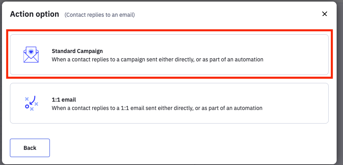Go back with the Back button

point(30,148)
